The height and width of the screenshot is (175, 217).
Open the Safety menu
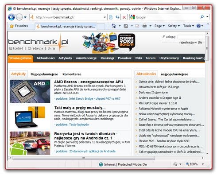174,26
